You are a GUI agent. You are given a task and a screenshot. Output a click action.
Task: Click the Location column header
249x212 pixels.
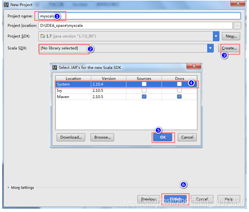(73, 78)
